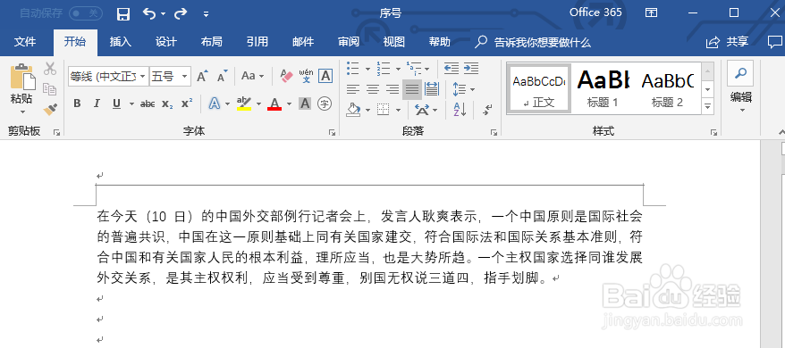Click the Save icon in the title bar
The width and height of the screenshot is (785, 348).
(x=123, y=14)
